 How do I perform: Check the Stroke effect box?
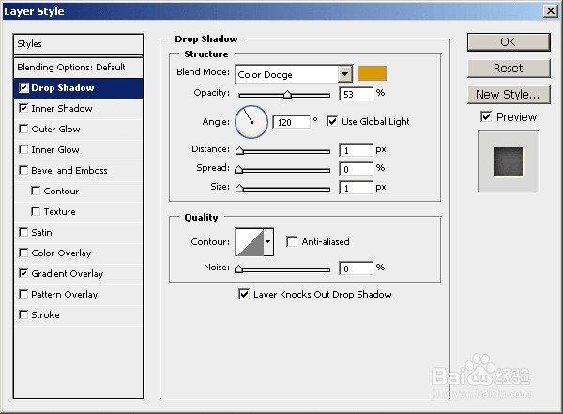pyautogui.click(x=23, y=314)
